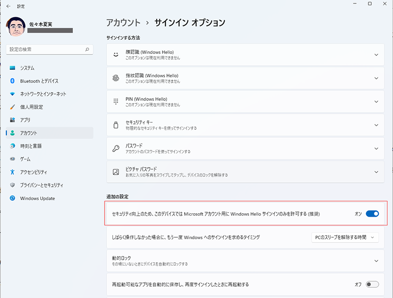Click the ピクチャ パスワード picture icon
This screenshot has height=298, width=393.
(116, 172)
